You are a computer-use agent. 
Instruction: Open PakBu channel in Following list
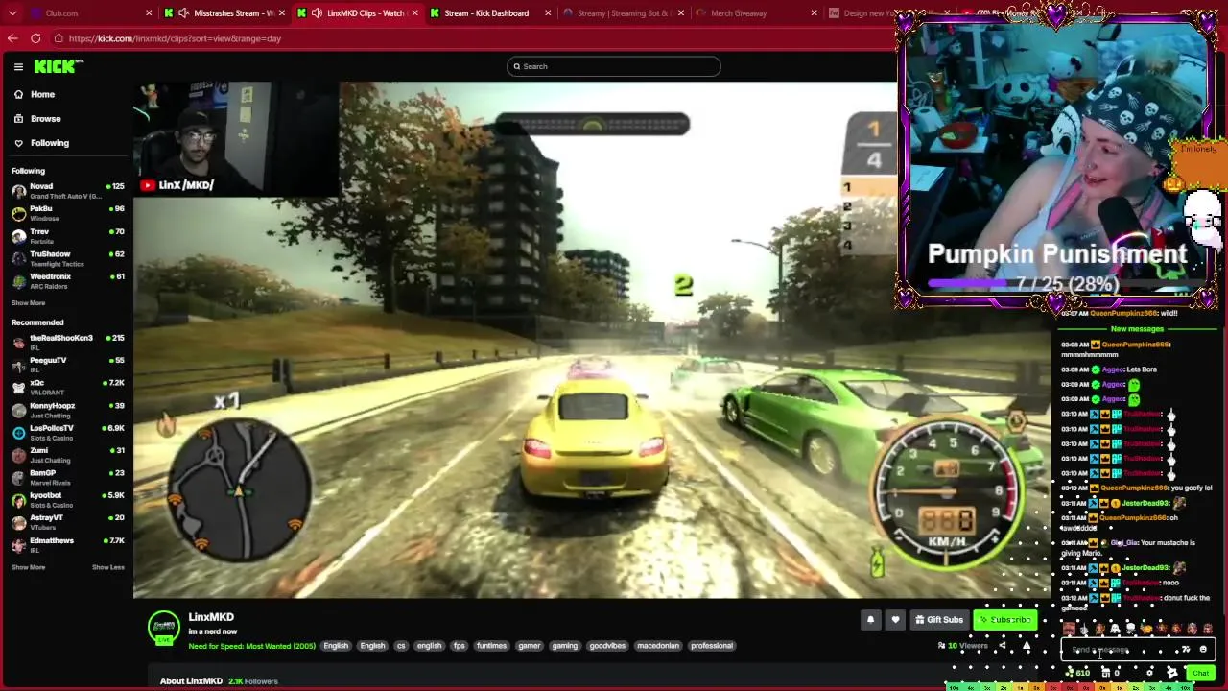67,213
